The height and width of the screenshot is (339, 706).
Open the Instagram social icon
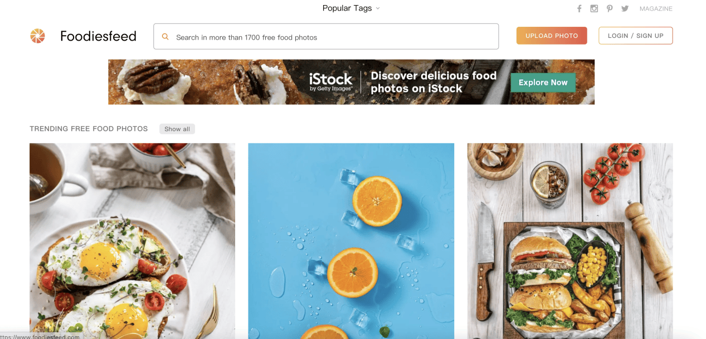(x=595, y=8)
